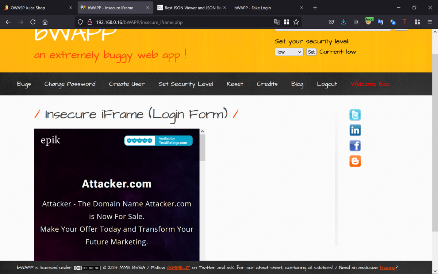Open the Bugs menu item

[x=24, y=84]
